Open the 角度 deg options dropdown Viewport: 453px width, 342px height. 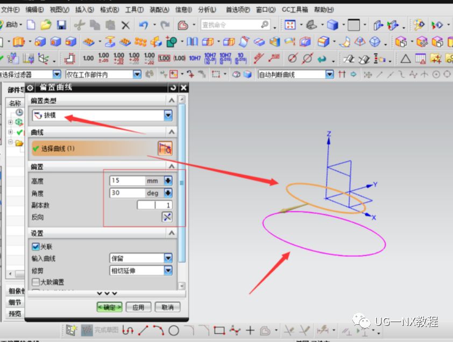pyautogui.click(x=168, y=193)
